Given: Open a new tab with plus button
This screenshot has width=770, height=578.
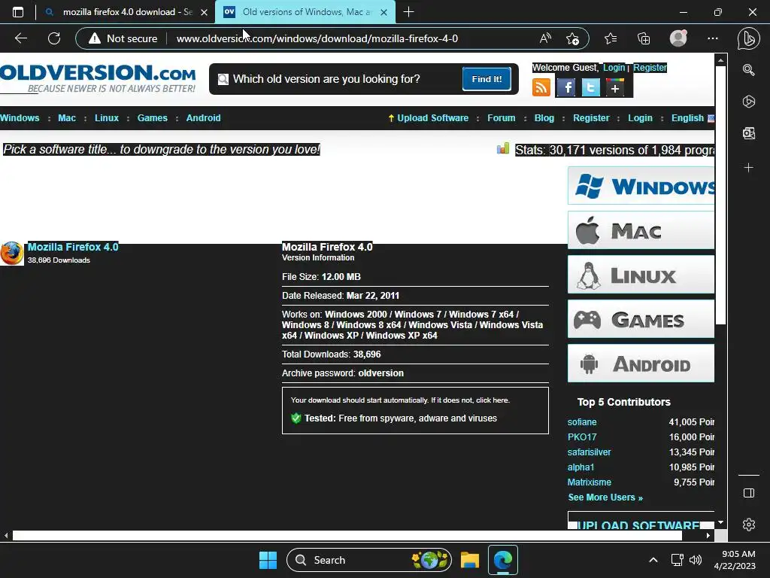Looking at the screenshot, I should [408, 12].
